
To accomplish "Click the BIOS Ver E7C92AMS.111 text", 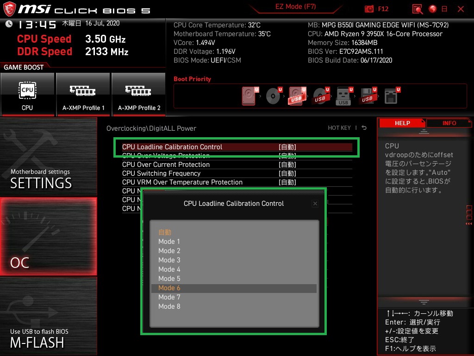I will pos(345,51).
